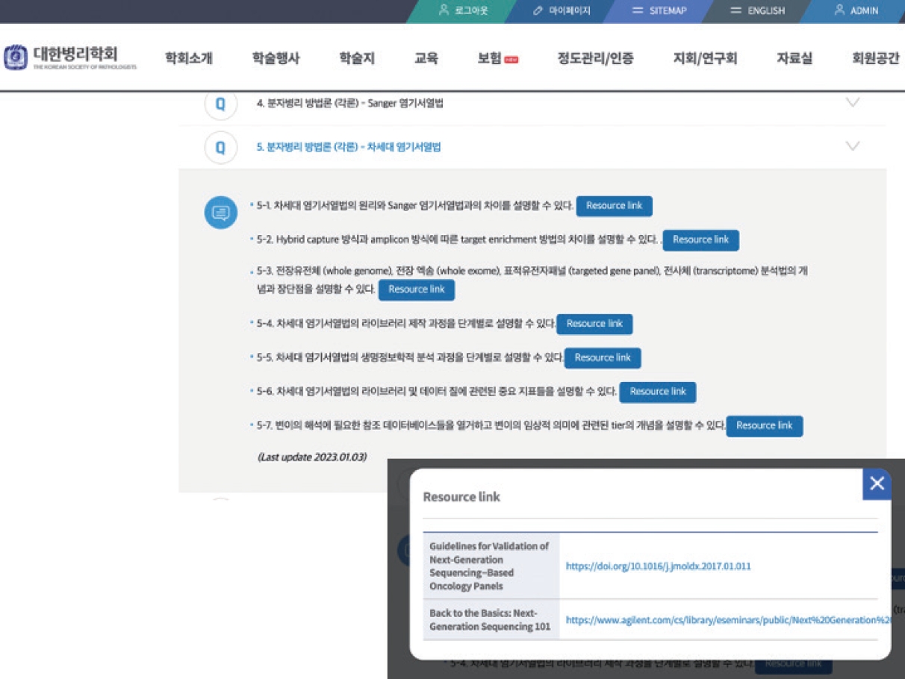
Task: Click the heading 4. 분자병리 방법론 Sanger 염기서열법
Action: point(350,104)
